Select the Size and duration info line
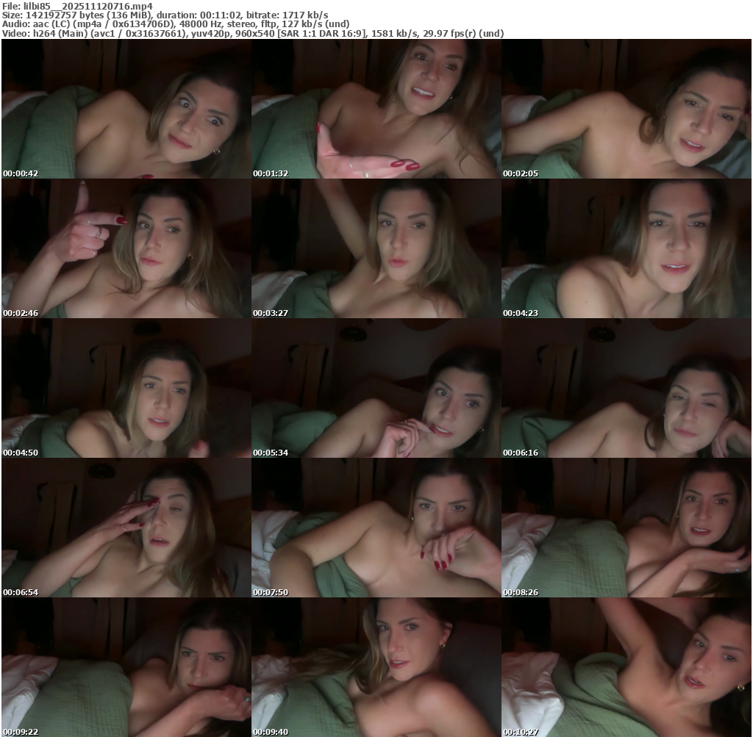The width and height of the screenshot is (753, 737). (x=165, y=15)
